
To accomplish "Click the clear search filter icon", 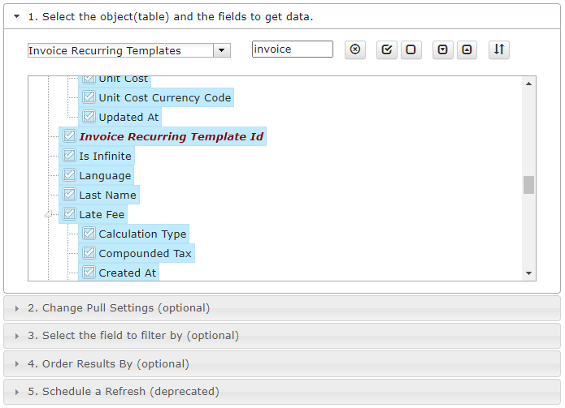I will click(x=355, y=49).
